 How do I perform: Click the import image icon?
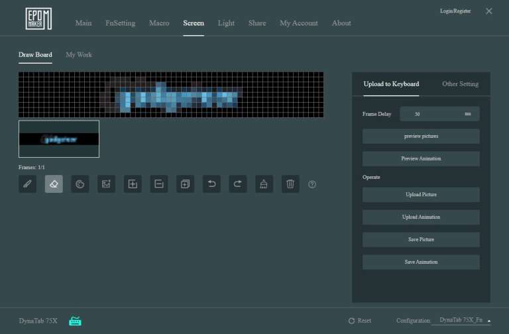[106, 184]
